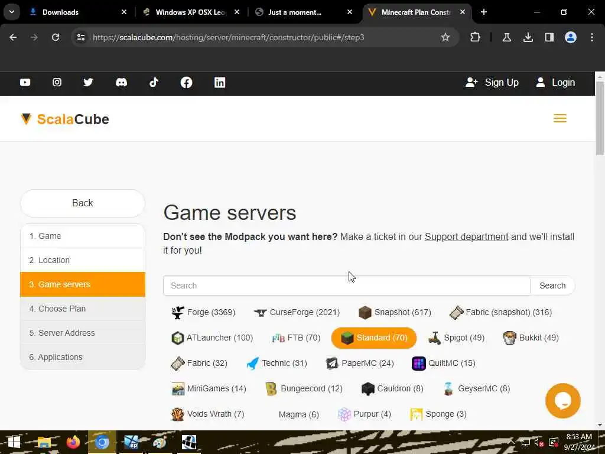Filter by ATLauncher (100)
This screenshot has height=454, width=605.
tap(212, 338)
